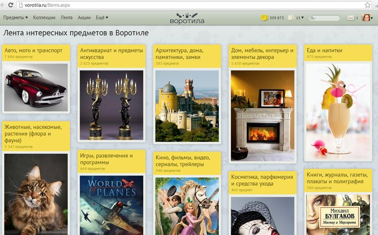Click the unread message count 1
378x235 pixels.
357,18
